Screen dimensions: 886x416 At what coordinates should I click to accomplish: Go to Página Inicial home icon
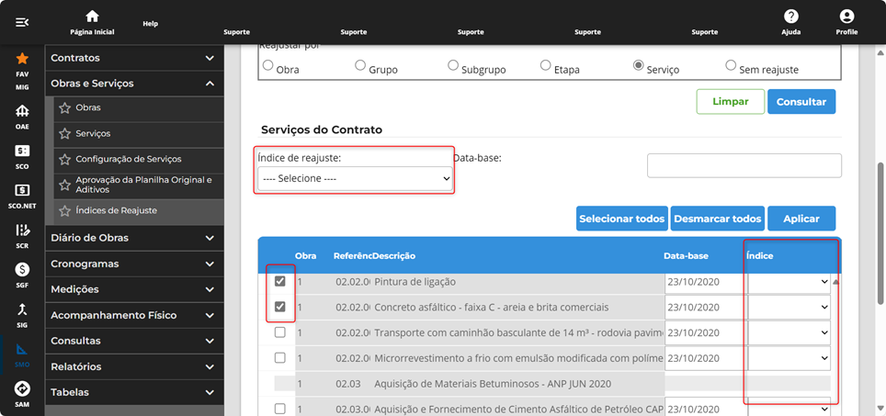tap(92, 17)
